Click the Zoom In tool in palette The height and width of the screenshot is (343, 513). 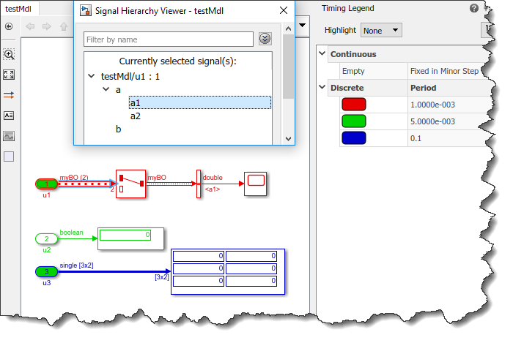point(9,54)
